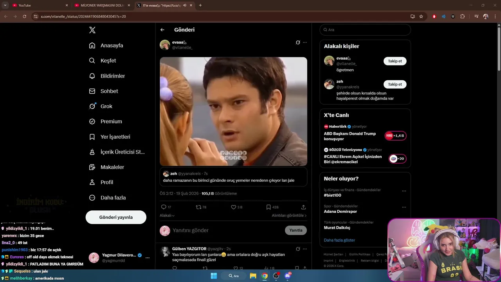Open İçerik Üreticisi Stüdyosu
Image resolution: width=501 pixels, height=282 pixels.
[117, 152]
